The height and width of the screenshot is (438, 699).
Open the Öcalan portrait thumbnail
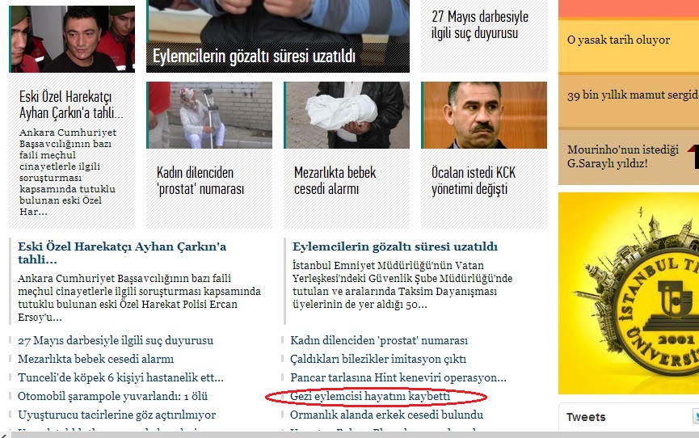click(x=484, y=115)
